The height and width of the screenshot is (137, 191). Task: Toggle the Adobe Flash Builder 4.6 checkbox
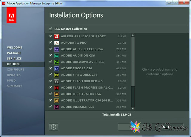[x=50, y=81]
